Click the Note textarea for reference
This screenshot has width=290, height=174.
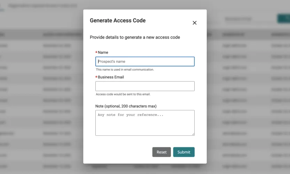pos(145,122)
